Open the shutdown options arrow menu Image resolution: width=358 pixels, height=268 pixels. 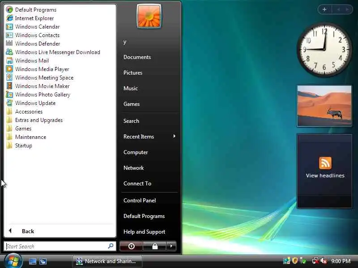click(171, 246)
